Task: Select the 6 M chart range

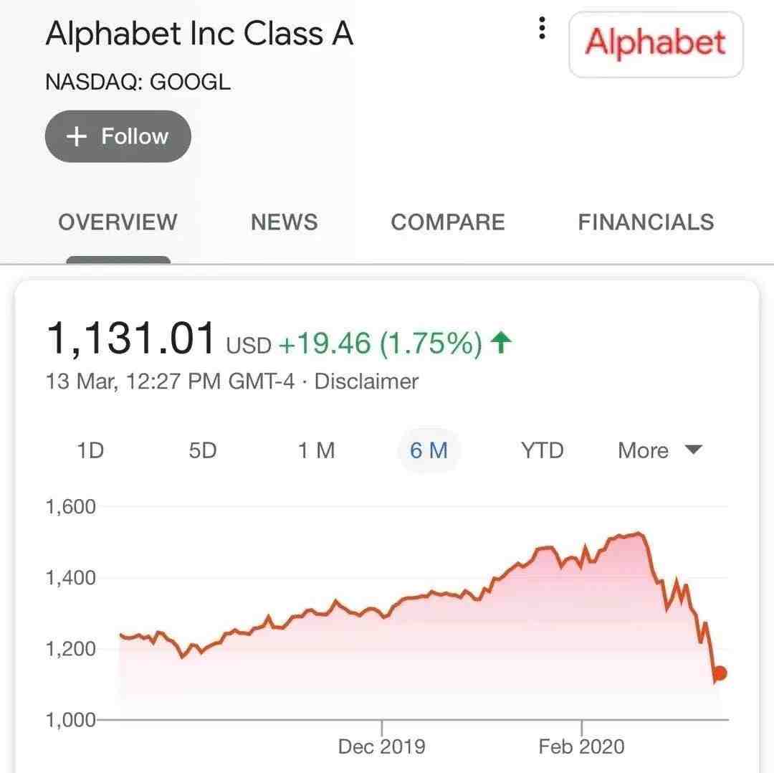Action: coord(429,450)
